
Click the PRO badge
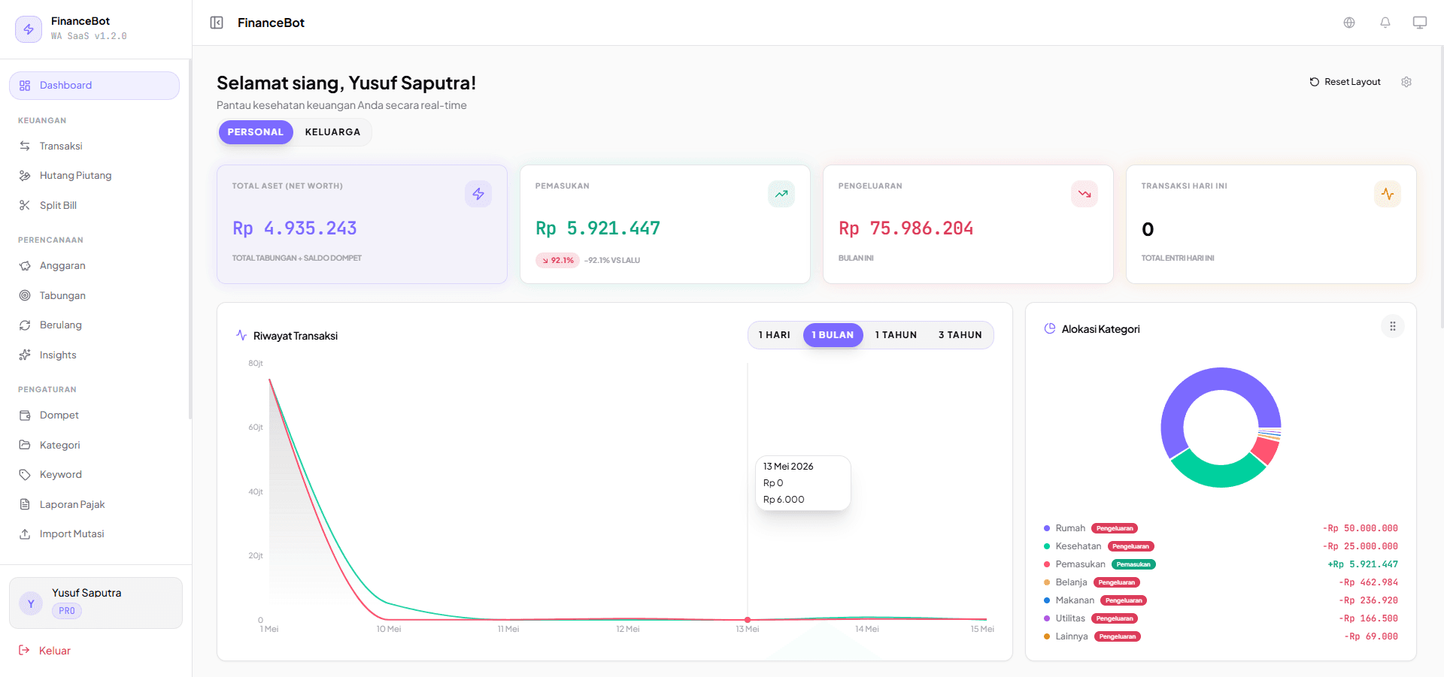[67, 611]
